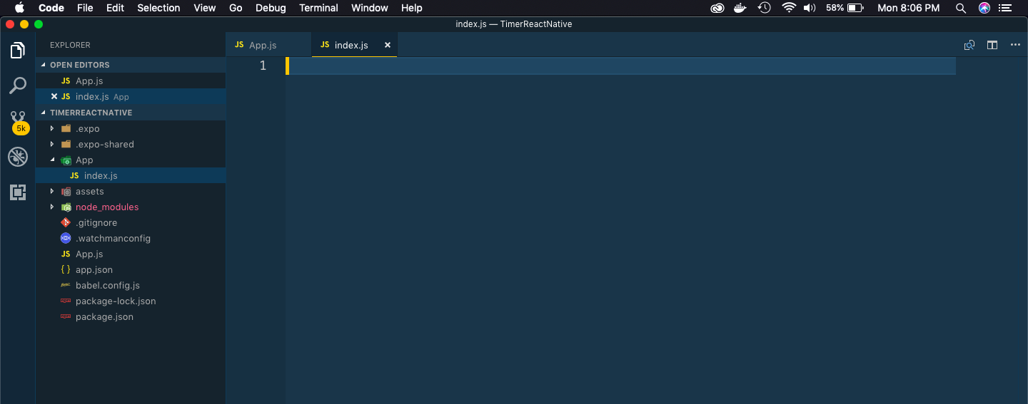Open the .watchmanconfig file
The image size is (1028, 404).
[x=131, y=239]
